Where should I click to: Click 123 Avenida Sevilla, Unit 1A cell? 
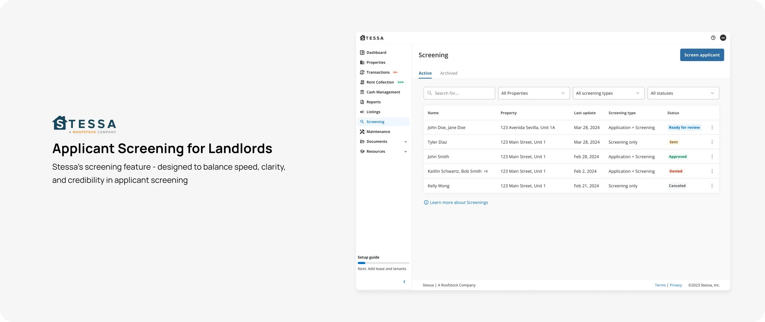tap(528, 128)
